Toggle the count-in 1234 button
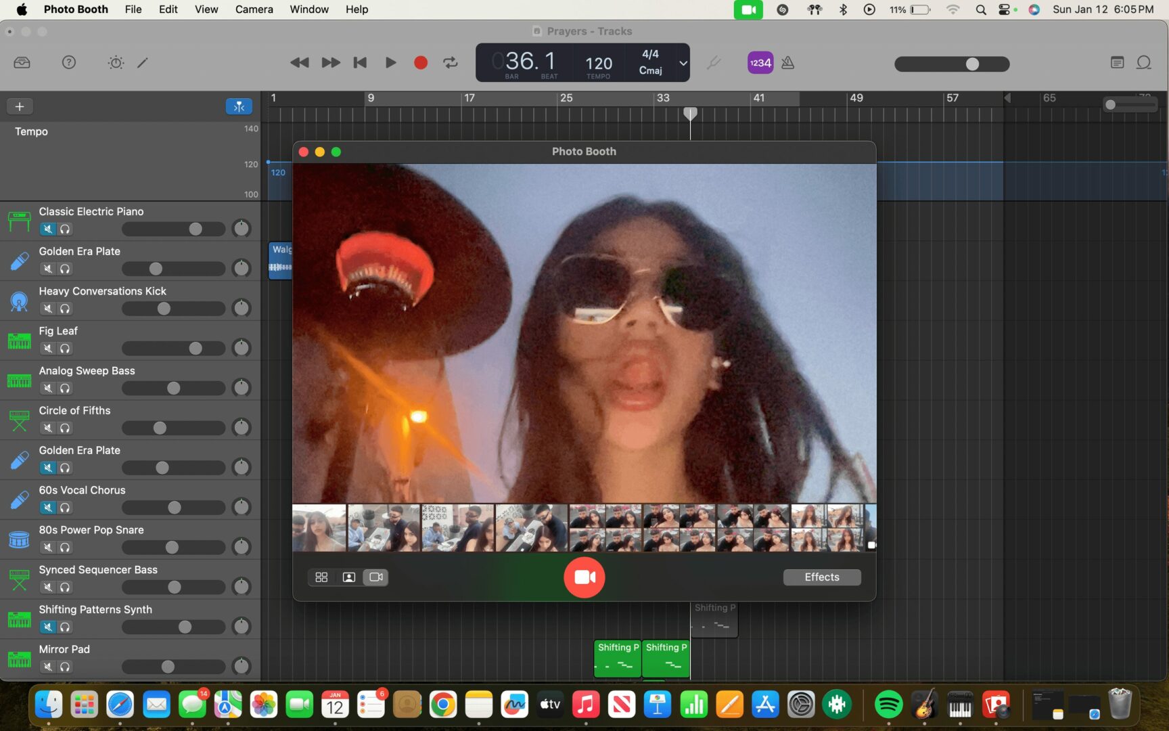 click(760, 63)
